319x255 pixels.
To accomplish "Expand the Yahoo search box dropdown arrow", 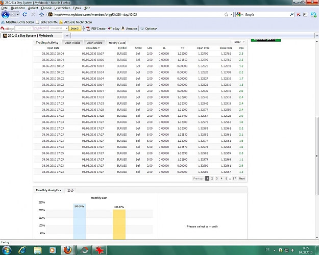I will [x=66, y=28].
